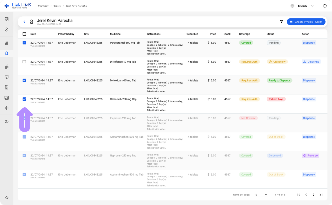Open the English language dropdown
This screenshot has width=332, height=205.
tap(305, 6)
